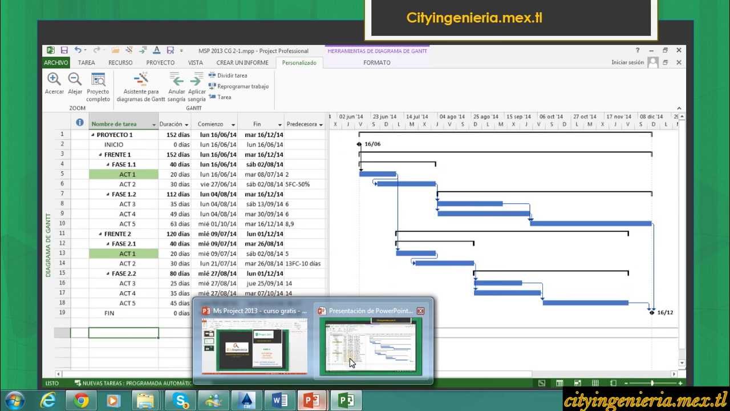Click the underlined A text icon in quick access toolbar
Image resolution: width=730 pixels, height=411 pixels.
tap(156, 50)
